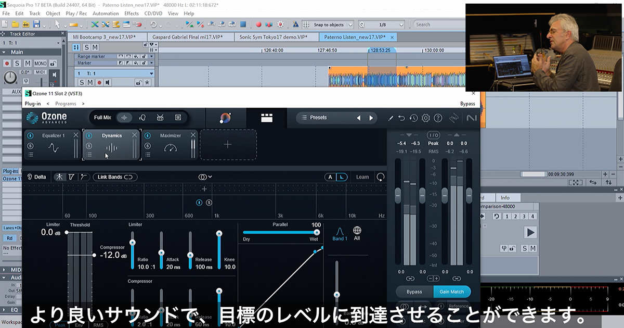Select the mouse pointer tool in Sequoia toolbar
The width and height of the screenshot is (624, 328).
(57, 24)
